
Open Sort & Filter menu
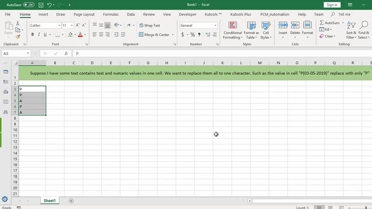[351, 30]
